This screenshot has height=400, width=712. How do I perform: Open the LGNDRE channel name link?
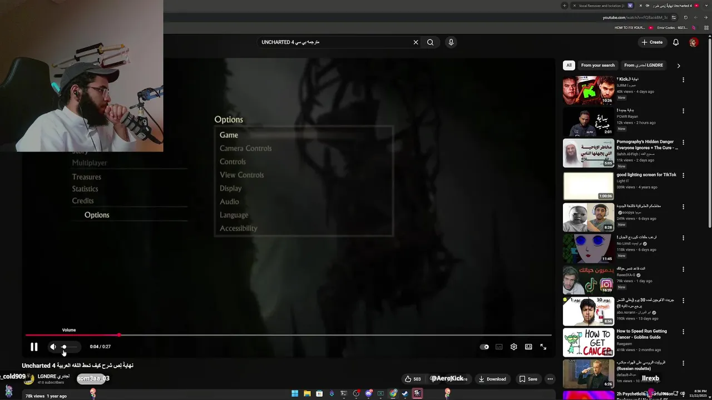(53, 376)
